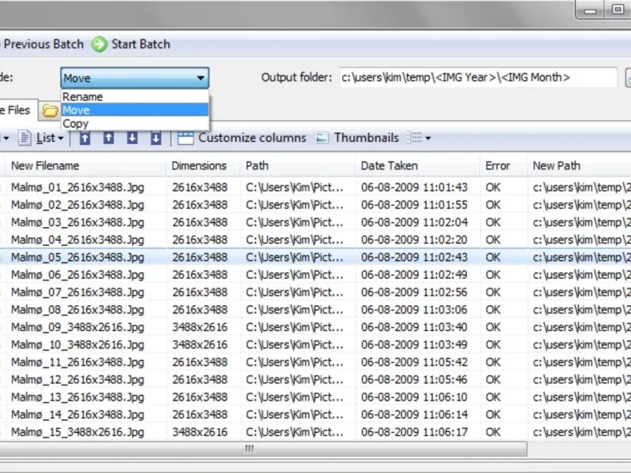Select highlighted file Malmø_05_2616x3488.Jpg
This screenshot has width=631, height=473.
pos(77,258)
